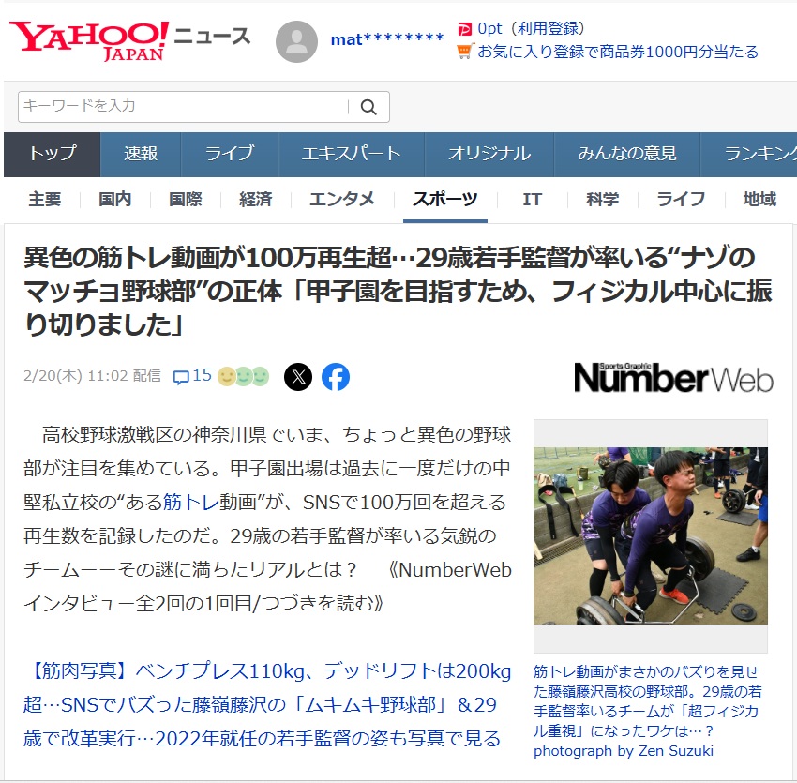Open the ライブ navigation tab
The width and height of the screenshot is (797, 783).
[x=229, y=154]
